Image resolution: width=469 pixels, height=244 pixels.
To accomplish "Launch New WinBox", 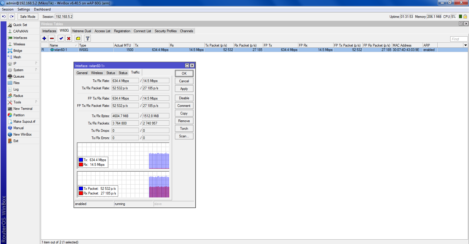I will coord(23,134).
